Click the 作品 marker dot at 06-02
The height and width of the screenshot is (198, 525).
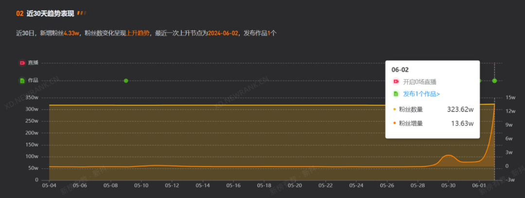click(x=494, y=81)
